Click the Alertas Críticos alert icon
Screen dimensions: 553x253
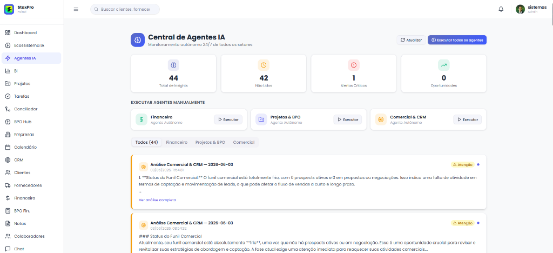click(354, 65)
